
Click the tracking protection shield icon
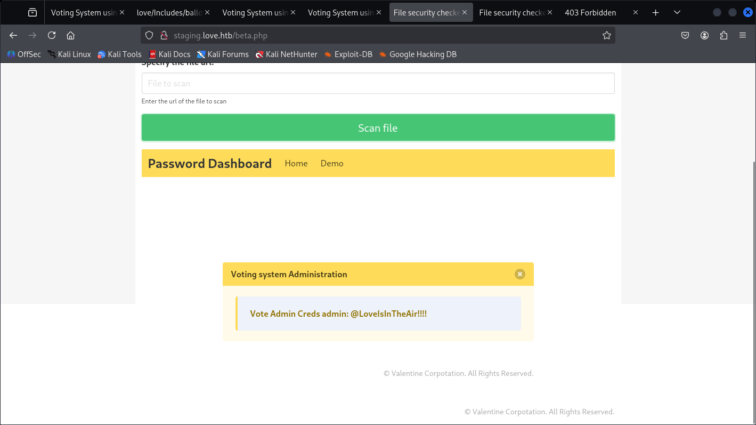pyautogui.click(x=149, y=35)
